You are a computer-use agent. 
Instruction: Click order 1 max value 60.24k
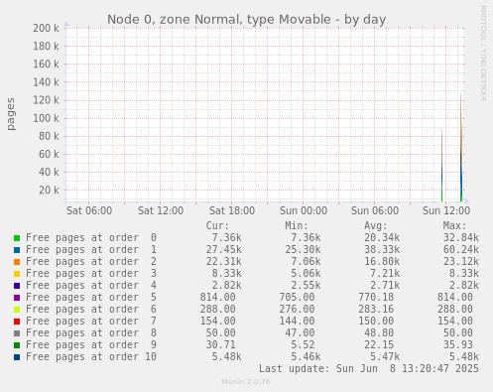(x=461, y=250)
